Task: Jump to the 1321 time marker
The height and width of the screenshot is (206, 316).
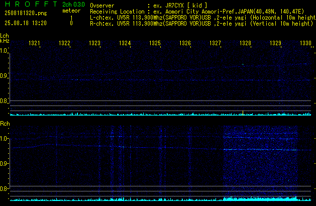Action: (34, 43)
